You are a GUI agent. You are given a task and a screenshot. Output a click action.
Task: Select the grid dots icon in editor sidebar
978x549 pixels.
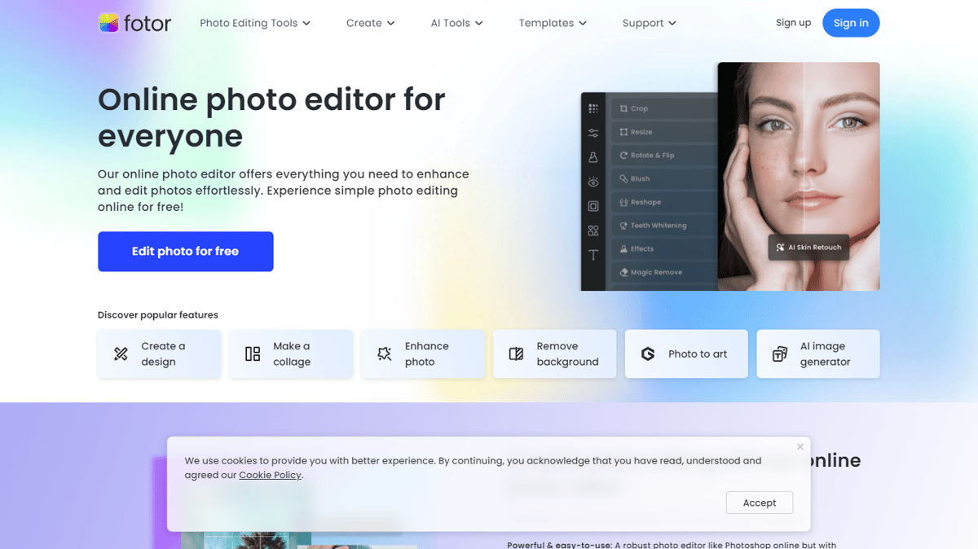(593, 108)
